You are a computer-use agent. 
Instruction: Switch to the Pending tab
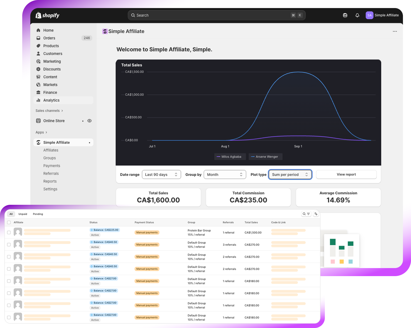click(x=38, y=214)
